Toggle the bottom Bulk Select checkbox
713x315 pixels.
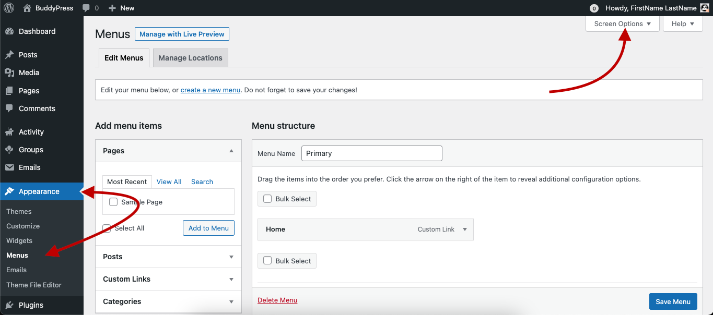(267, 261)
